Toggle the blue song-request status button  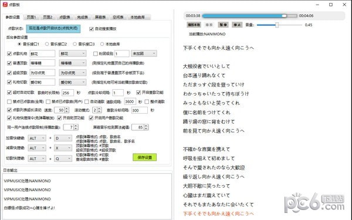click(53, 29)
